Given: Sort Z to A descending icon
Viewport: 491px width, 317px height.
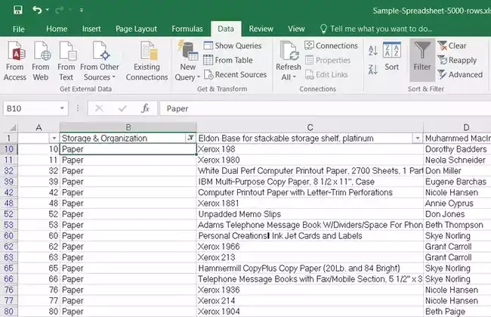Looking at the screenshot, I should [x=373, y=70].
